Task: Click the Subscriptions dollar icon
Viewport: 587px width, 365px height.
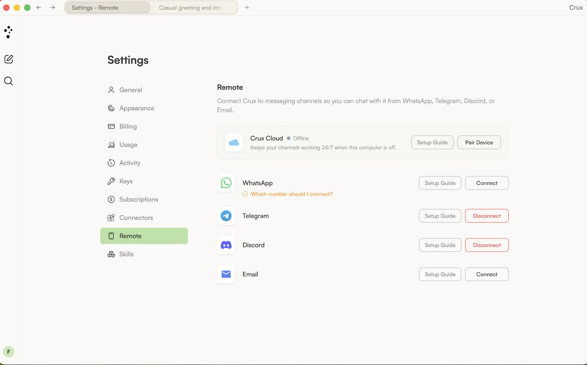Action: tap(111, 199)
